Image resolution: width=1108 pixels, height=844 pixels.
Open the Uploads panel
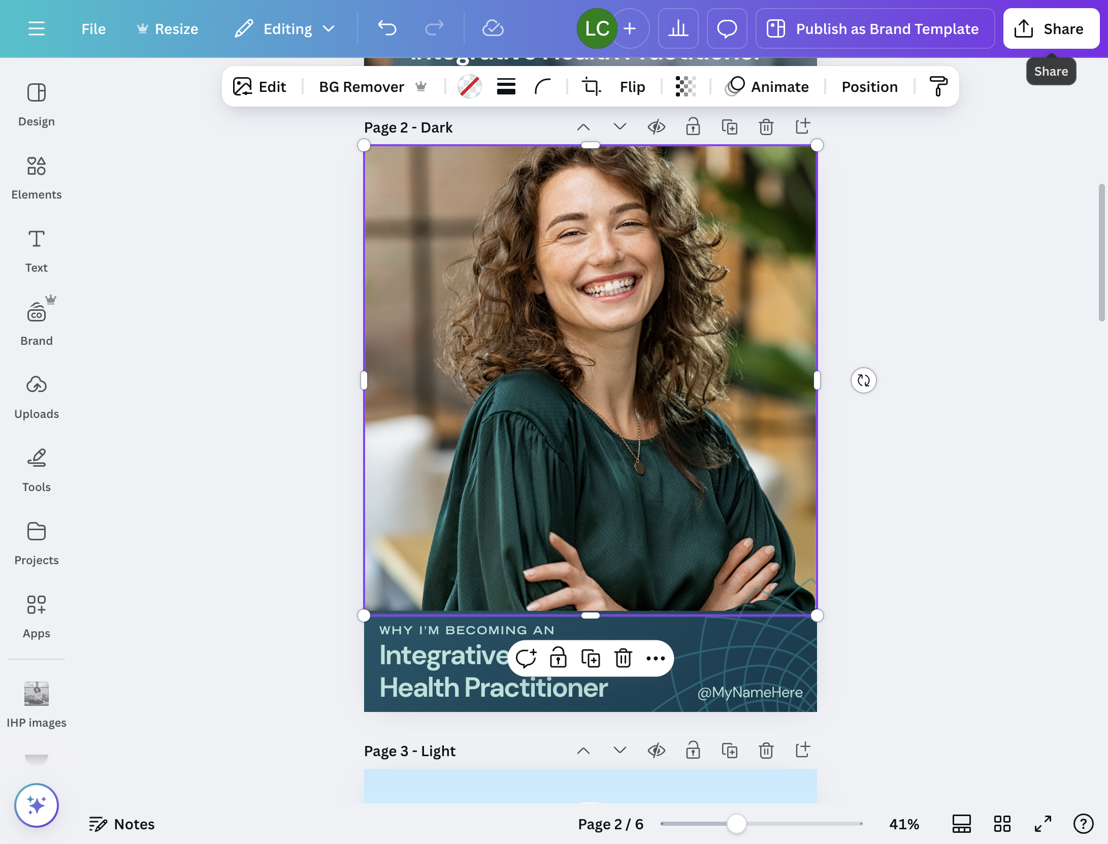pyautogui.click(x=37, y=397)
